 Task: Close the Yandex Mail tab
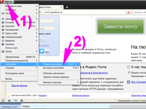click(62, 7)
